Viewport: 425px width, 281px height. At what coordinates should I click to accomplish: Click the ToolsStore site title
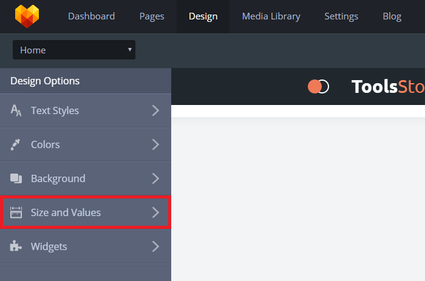click(x=388, y=87)
